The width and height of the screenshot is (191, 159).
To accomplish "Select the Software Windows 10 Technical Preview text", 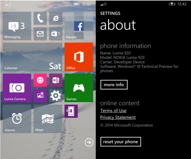I will [x=139, y=68].
